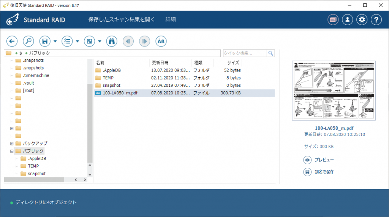
Task: Open the magnifier search tool
Action: pyautogui.click(x=28, y=41)
